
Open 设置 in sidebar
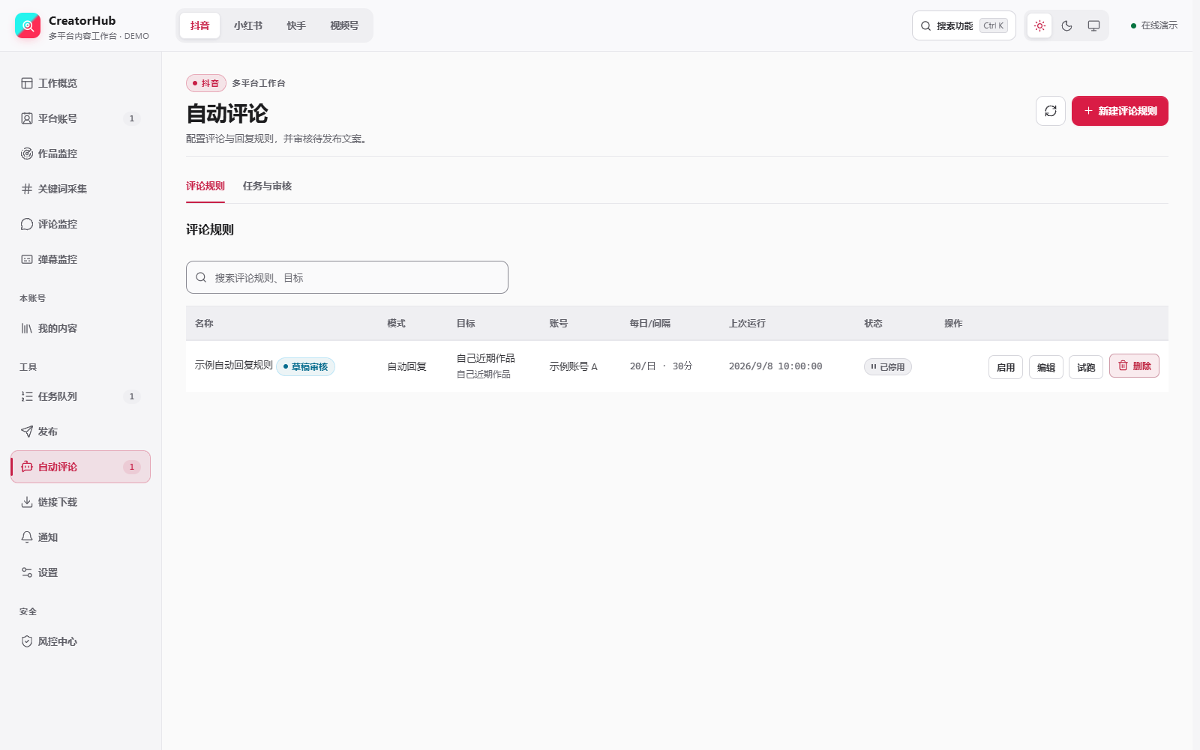pos(80,572)
